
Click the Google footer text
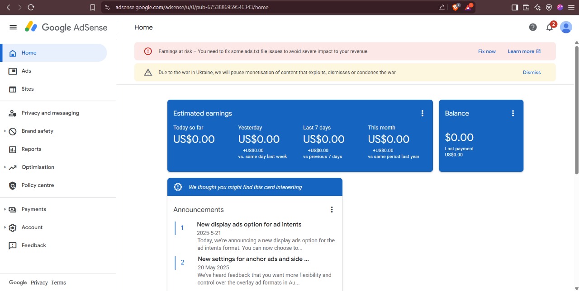click(x=18, y=282)
